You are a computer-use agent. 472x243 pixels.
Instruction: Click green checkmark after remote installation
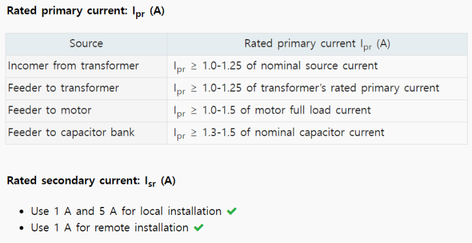click(x=198, y=228)
